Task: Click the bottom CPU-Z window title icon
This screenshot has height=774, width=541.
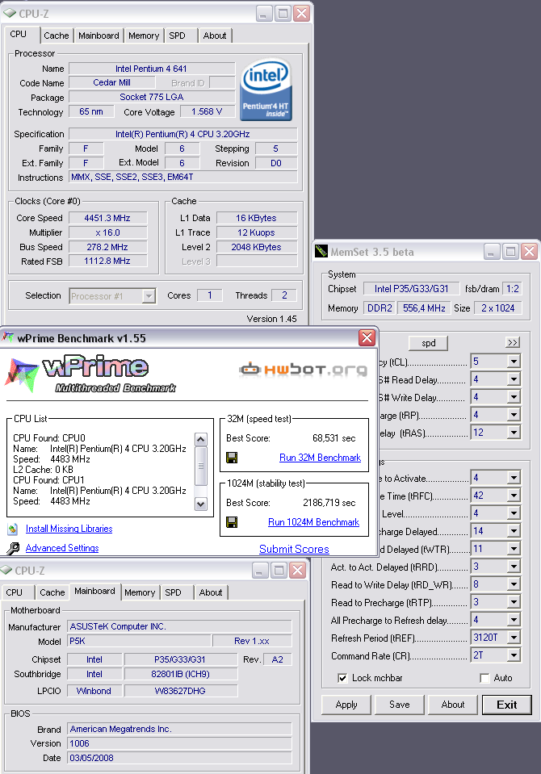Action: tap(6, 570)
